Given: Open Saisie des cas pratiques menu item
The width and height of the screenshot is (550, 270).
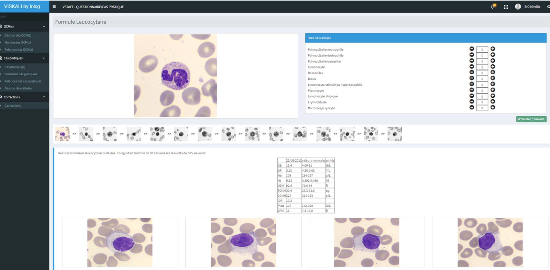Looking at the screenshot, I should point(21,74).
